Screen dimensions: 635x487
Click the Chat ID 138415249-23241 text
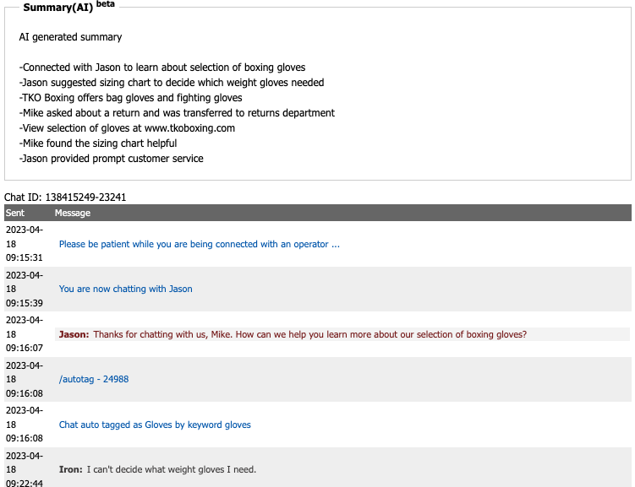coord(65,198)
